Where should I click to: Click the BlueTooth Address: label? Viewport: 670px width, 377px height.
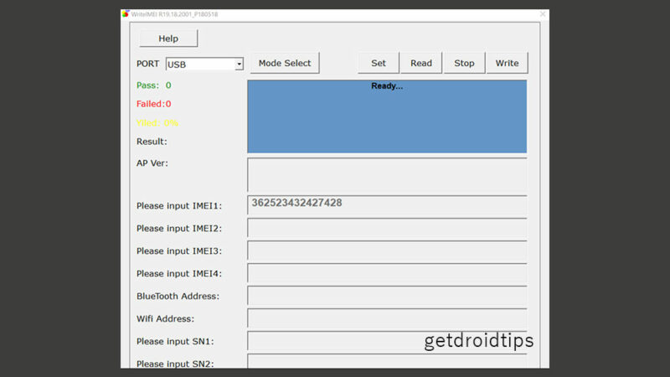(x=178, y=297)
